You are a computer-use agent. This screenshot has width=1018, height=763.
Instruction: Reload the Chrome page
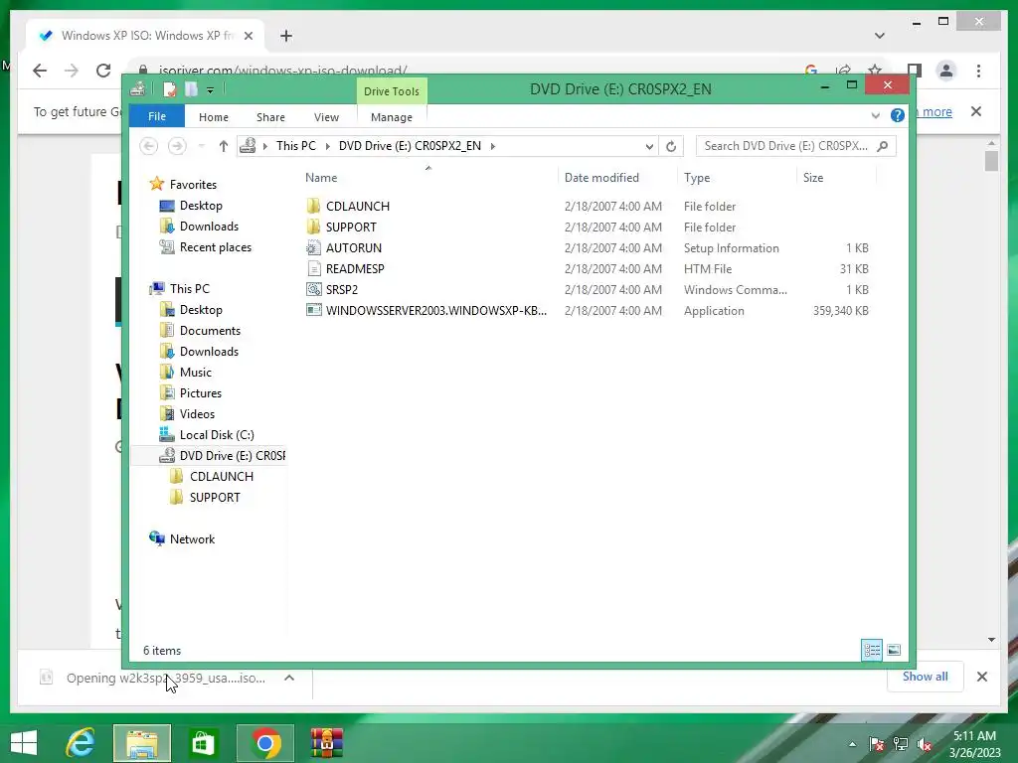103,71
